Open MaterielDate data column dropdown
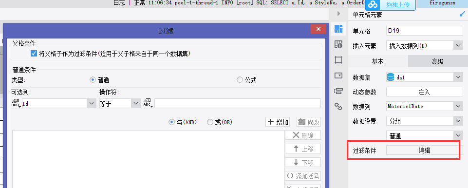Viewport: 468px width, 188px height. tap(458, 106)
